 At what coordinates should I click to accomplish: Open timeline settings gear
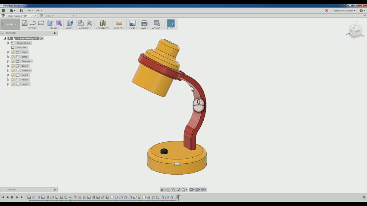pos(364,197)
